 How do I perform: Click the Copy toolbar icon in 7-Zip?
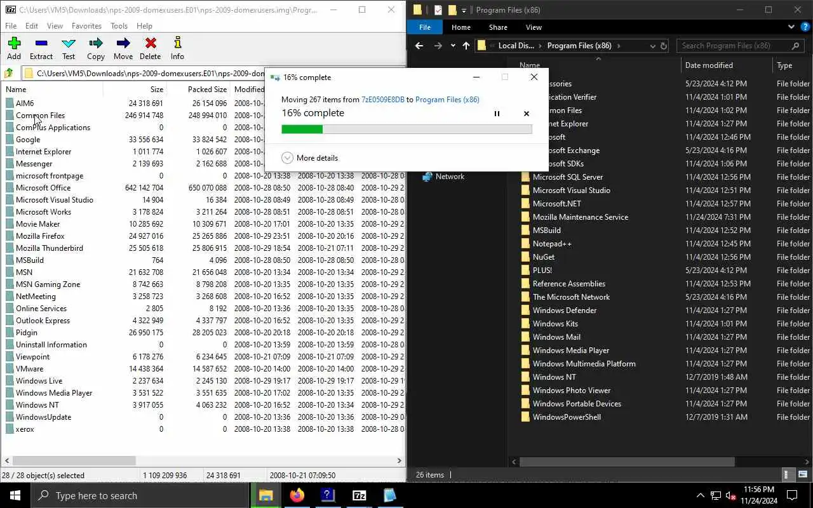click(x=96, y=48)
